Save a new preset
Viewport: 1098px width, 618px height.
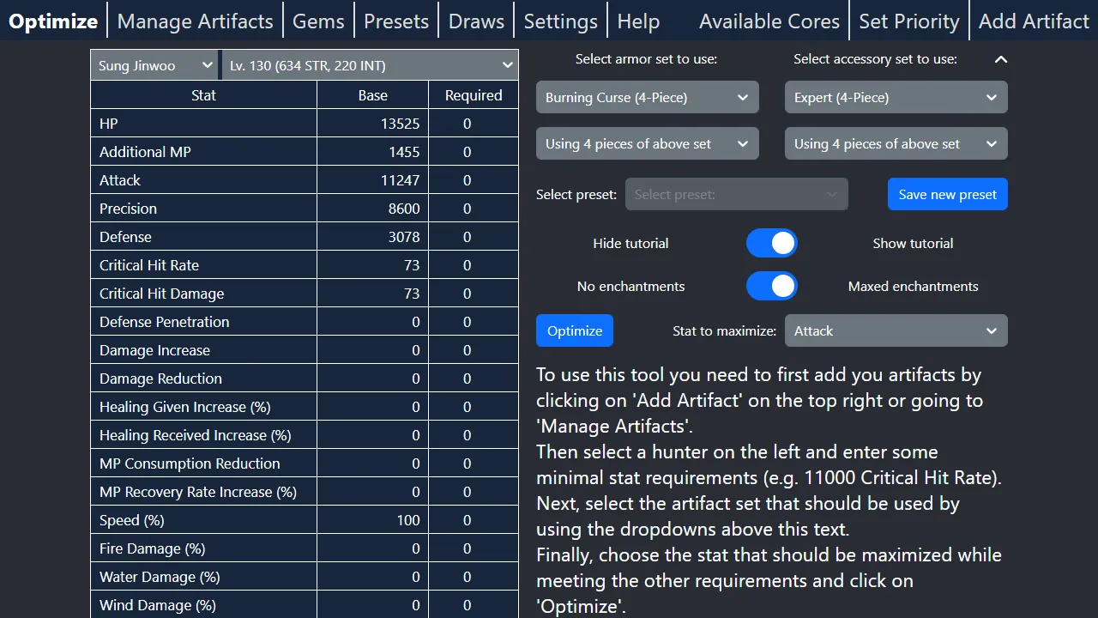[947, 194]
